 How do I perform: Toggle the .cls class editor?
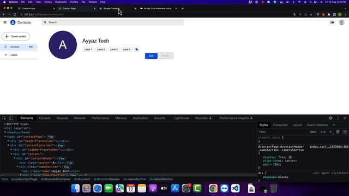(322, 132)
